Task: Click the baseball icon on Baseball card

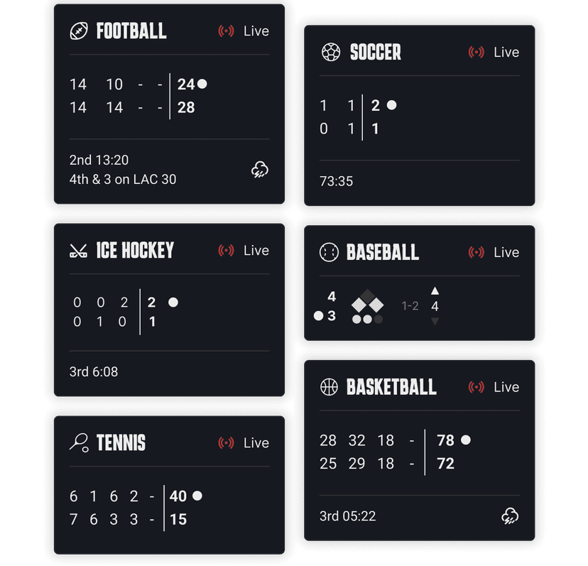Action: (x=328, y=252)
